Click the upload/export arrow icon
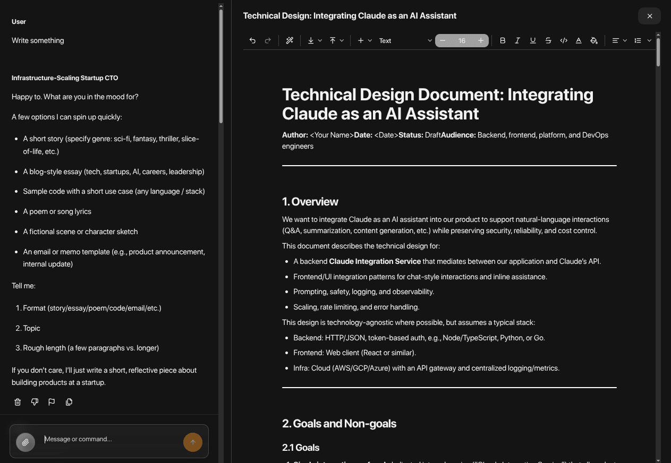This screenshot has width=671, height=463. pyautogui.click(x=333, y=40)
